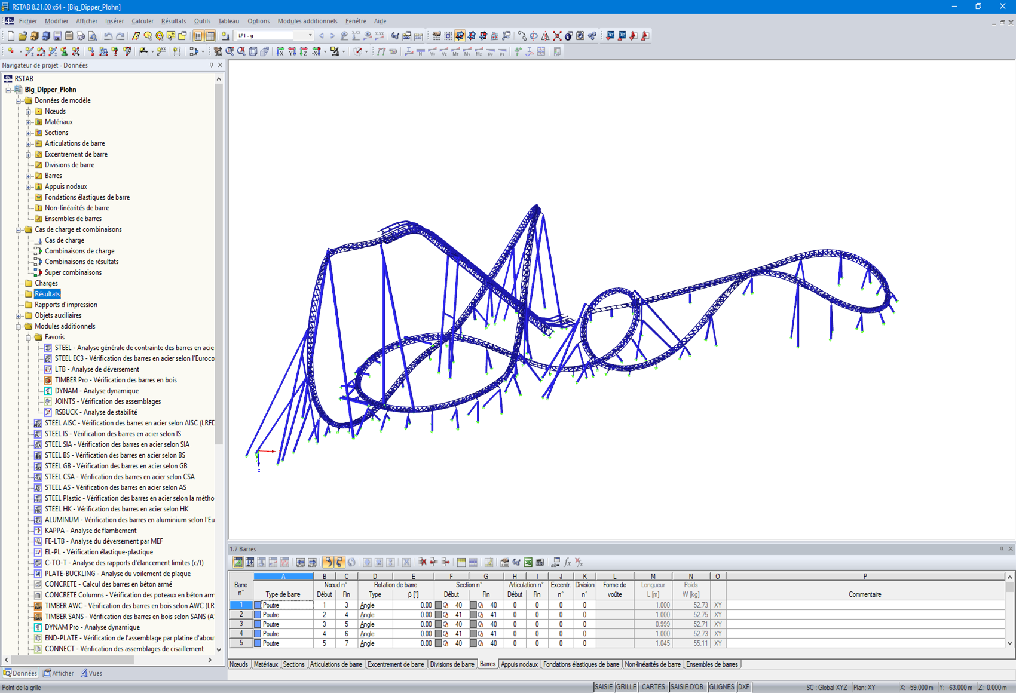This screenshot has height=693, width=1016.
Task: Open a file with the folder icon
Action: pyautogui.click(x=22, y=36)
